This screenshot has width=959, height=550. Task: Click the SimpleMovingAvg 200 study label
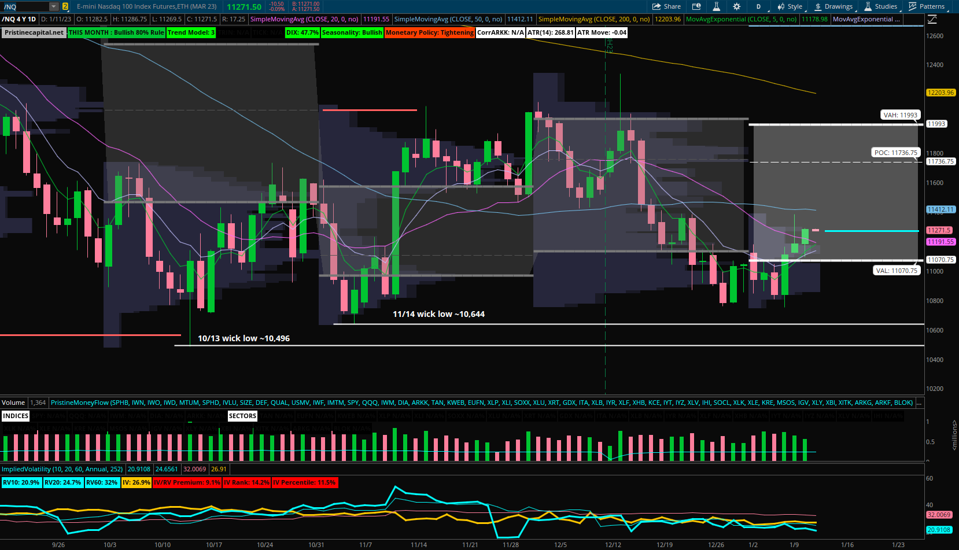click(x=594, y=19)
